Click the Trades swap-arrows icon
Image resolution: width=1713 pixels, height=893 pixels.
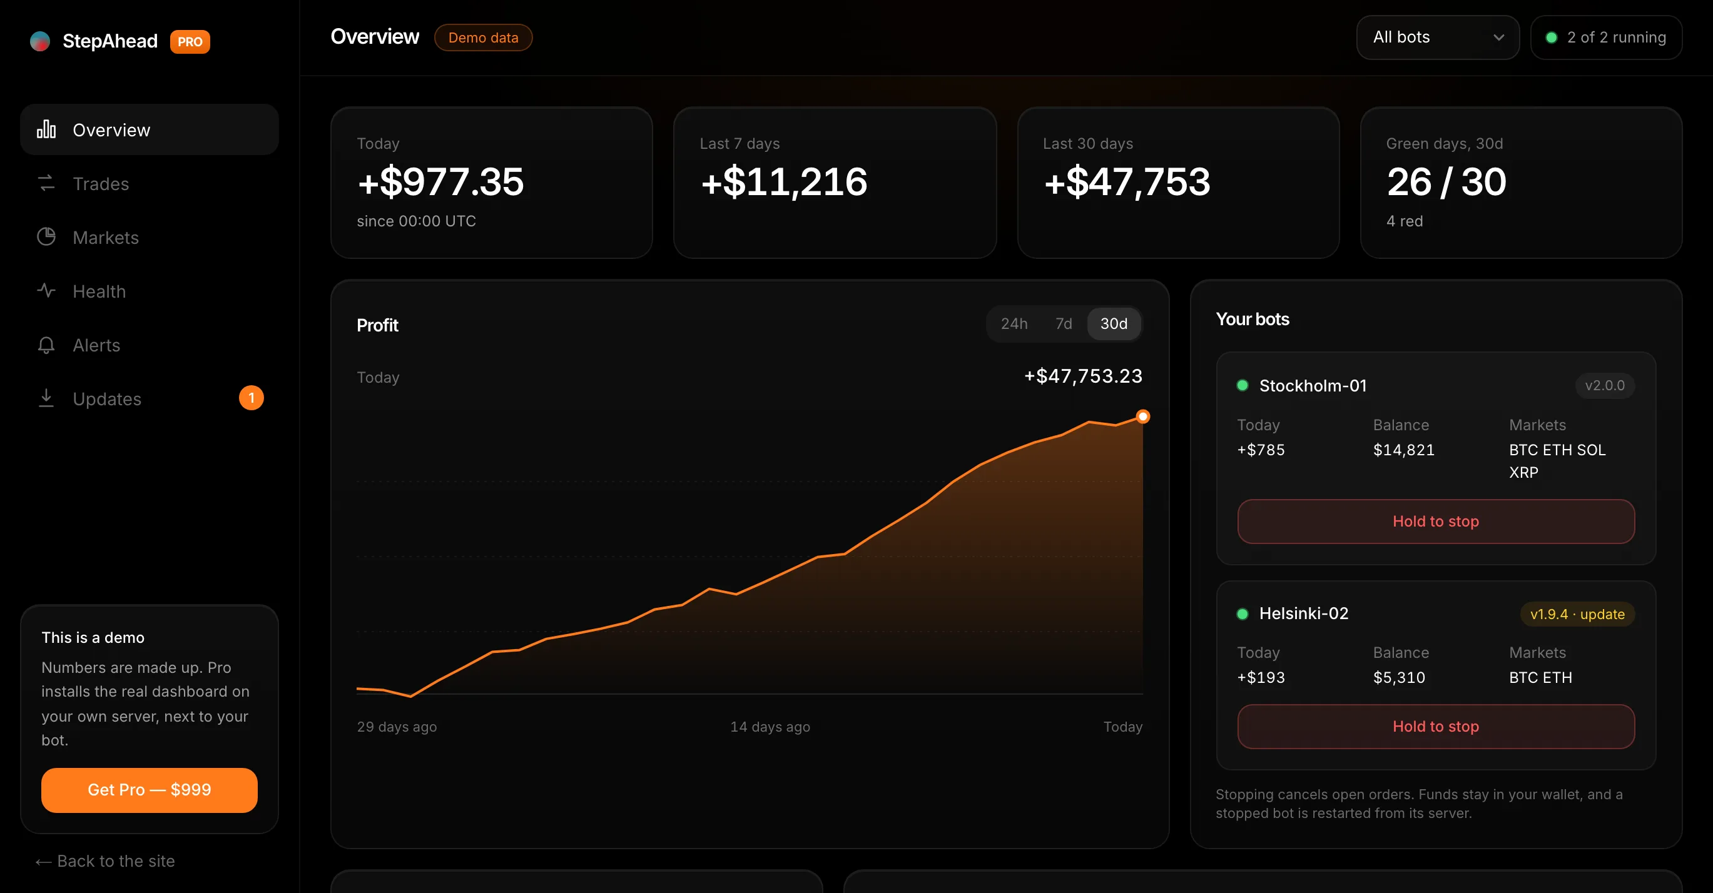coord(46,183)
